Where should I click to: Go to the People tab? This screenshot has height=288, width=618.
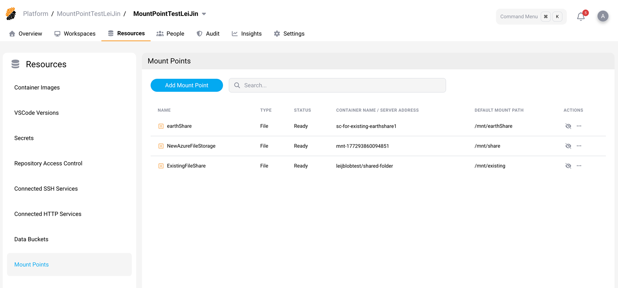click(170, 34)
